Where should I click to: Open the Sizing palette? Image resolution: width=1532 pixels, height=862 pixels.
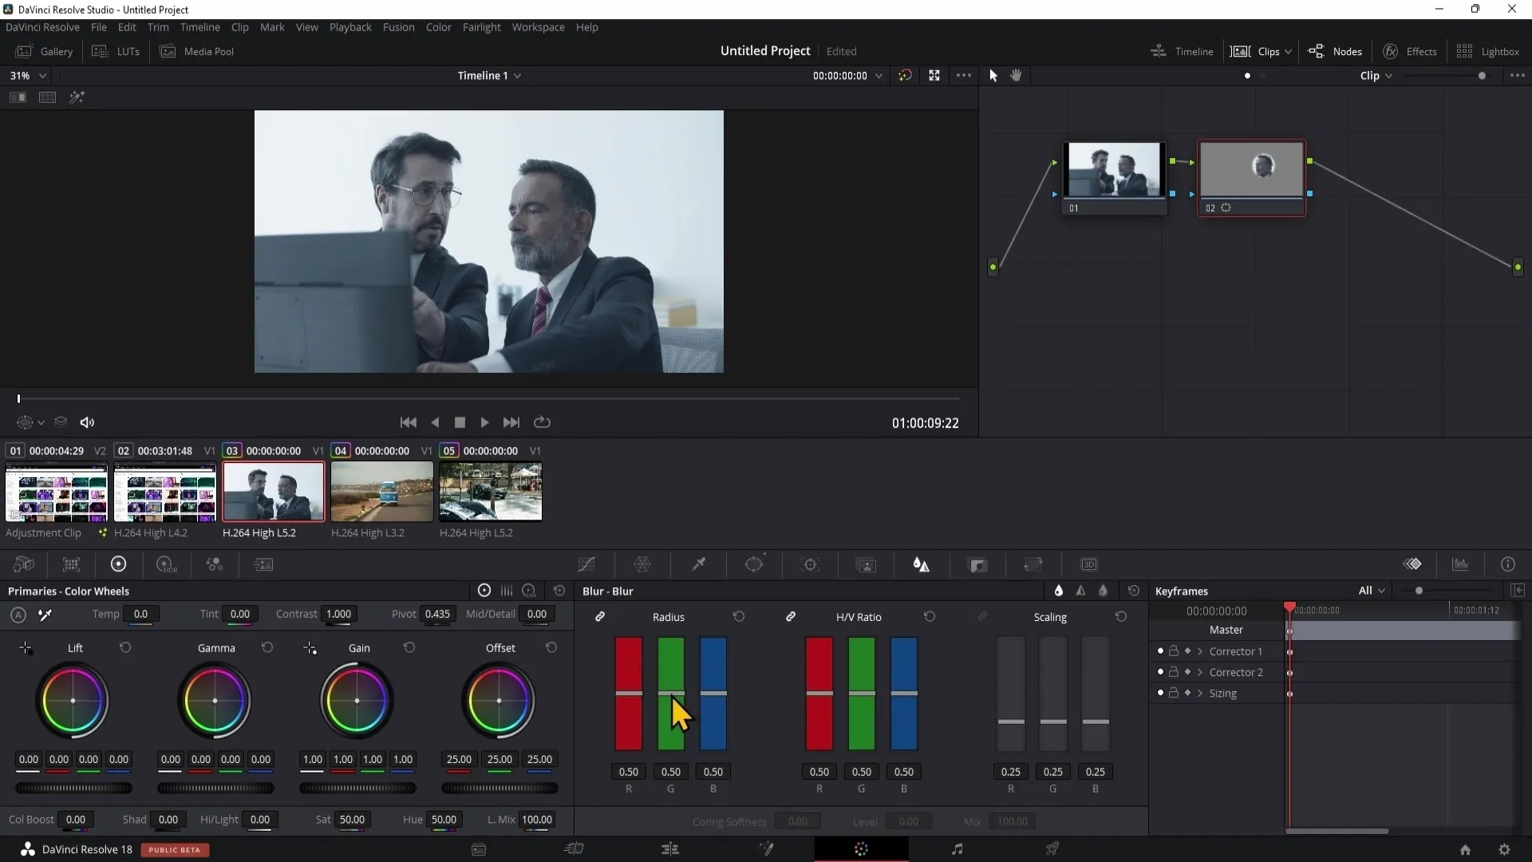1033,564
